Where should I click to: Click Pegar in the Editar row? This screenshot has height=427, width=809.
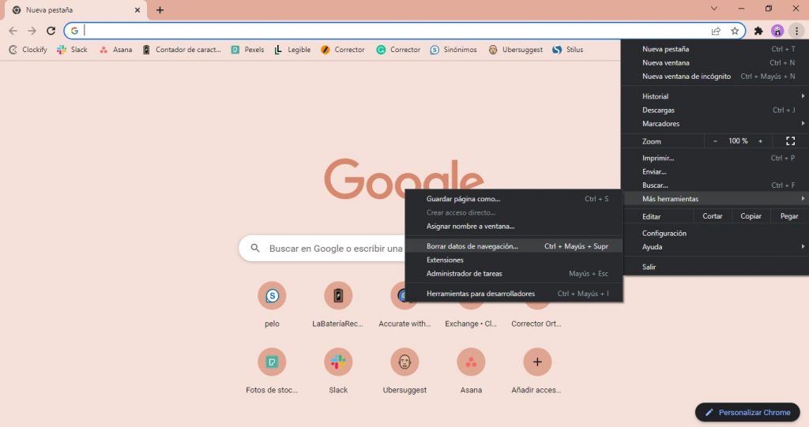click(x=789, y=216)
